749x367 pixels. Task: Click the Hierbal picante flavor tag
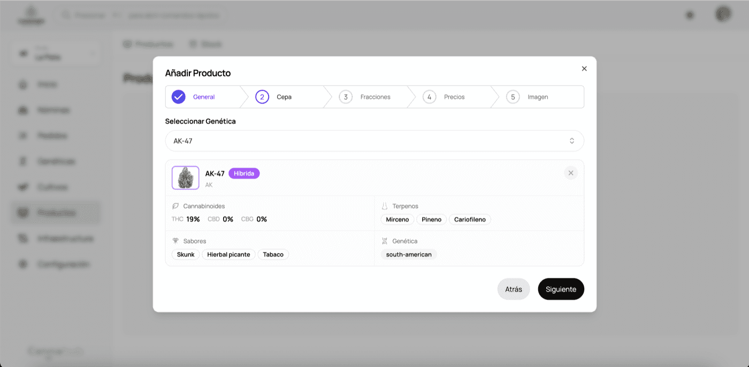click(x=228, y=255)
